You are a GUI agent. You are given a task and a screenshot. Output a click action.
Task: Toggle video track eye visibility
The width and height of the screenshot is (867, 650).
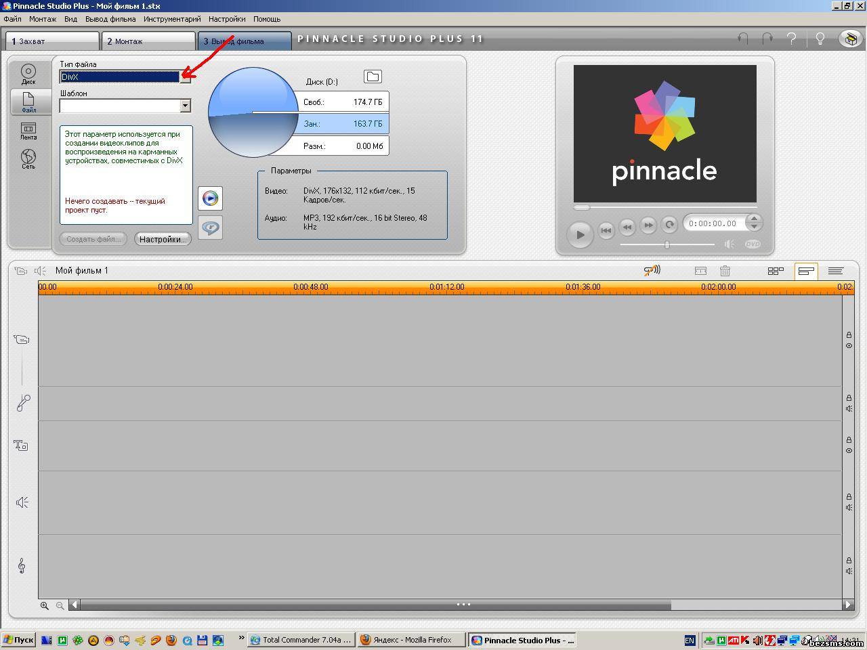click(x=849, y=346)
